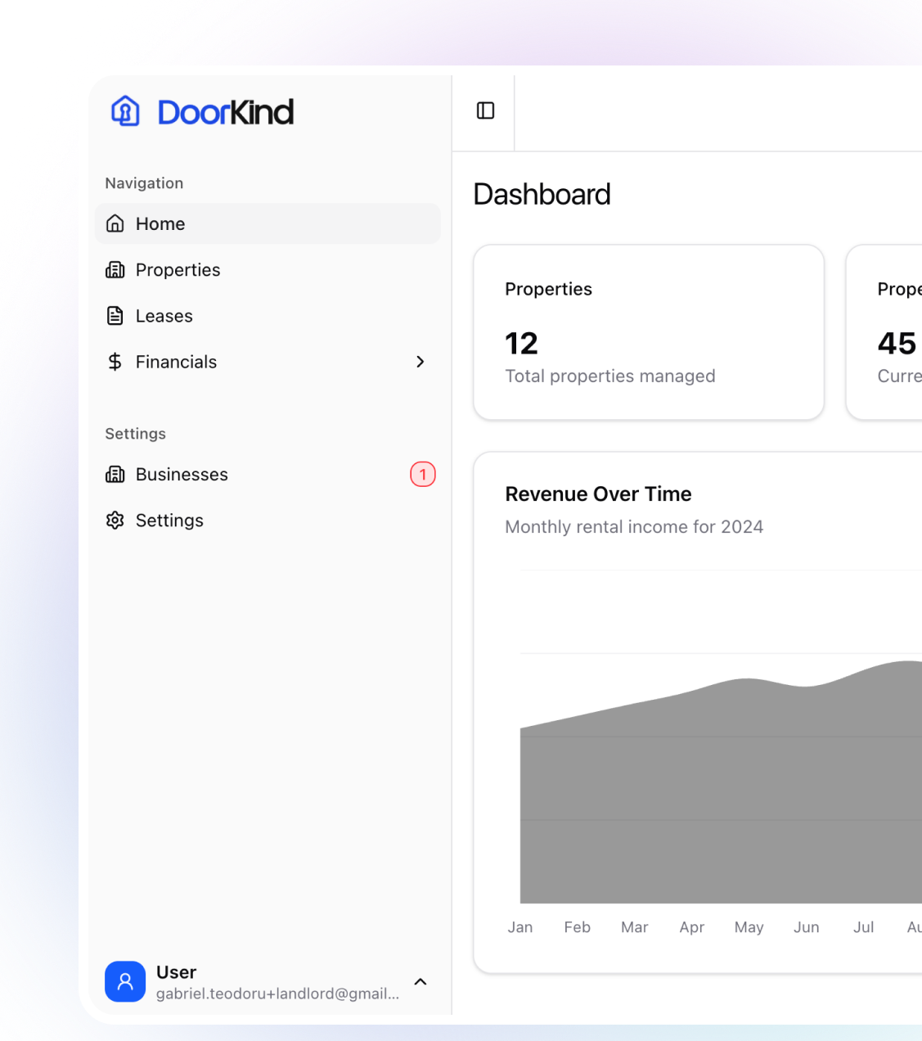Screen dimensions: 922x1041
Task: Click the User name label
Action: [x=176, y=971]
